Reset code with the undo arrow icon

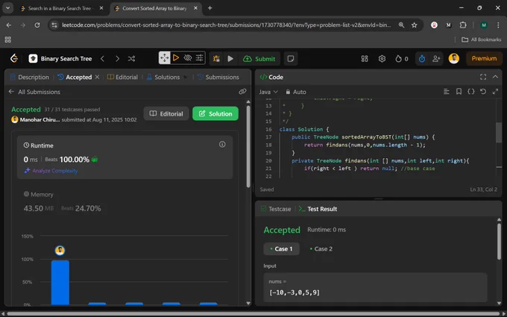click(482, 92)
